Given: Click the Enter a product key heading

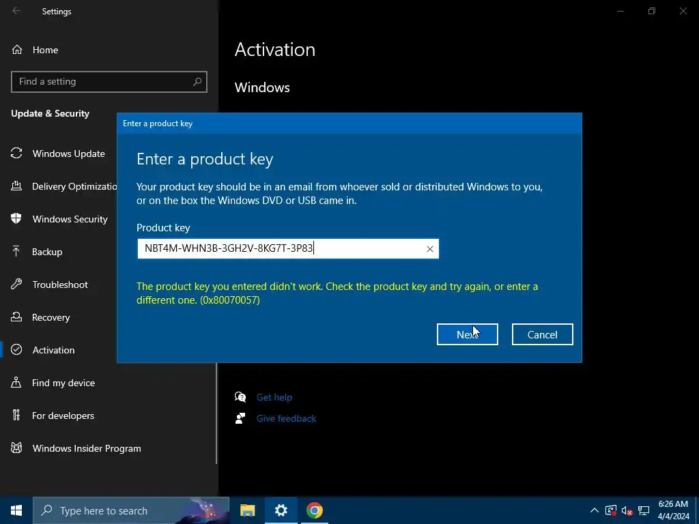Looking at the screenshot, I should tap(205, 159).
